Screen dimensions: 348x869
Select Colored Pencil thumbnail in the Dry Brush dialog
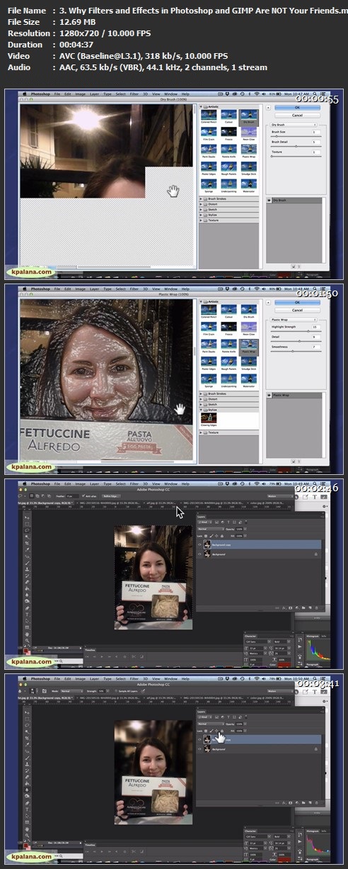tap(209, 114)
